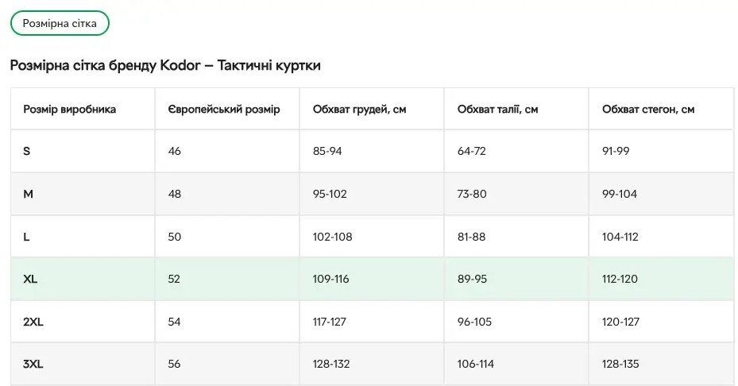Click the Обхват стегон, см header
Viewport: 738px width, 386px height.
648,109
